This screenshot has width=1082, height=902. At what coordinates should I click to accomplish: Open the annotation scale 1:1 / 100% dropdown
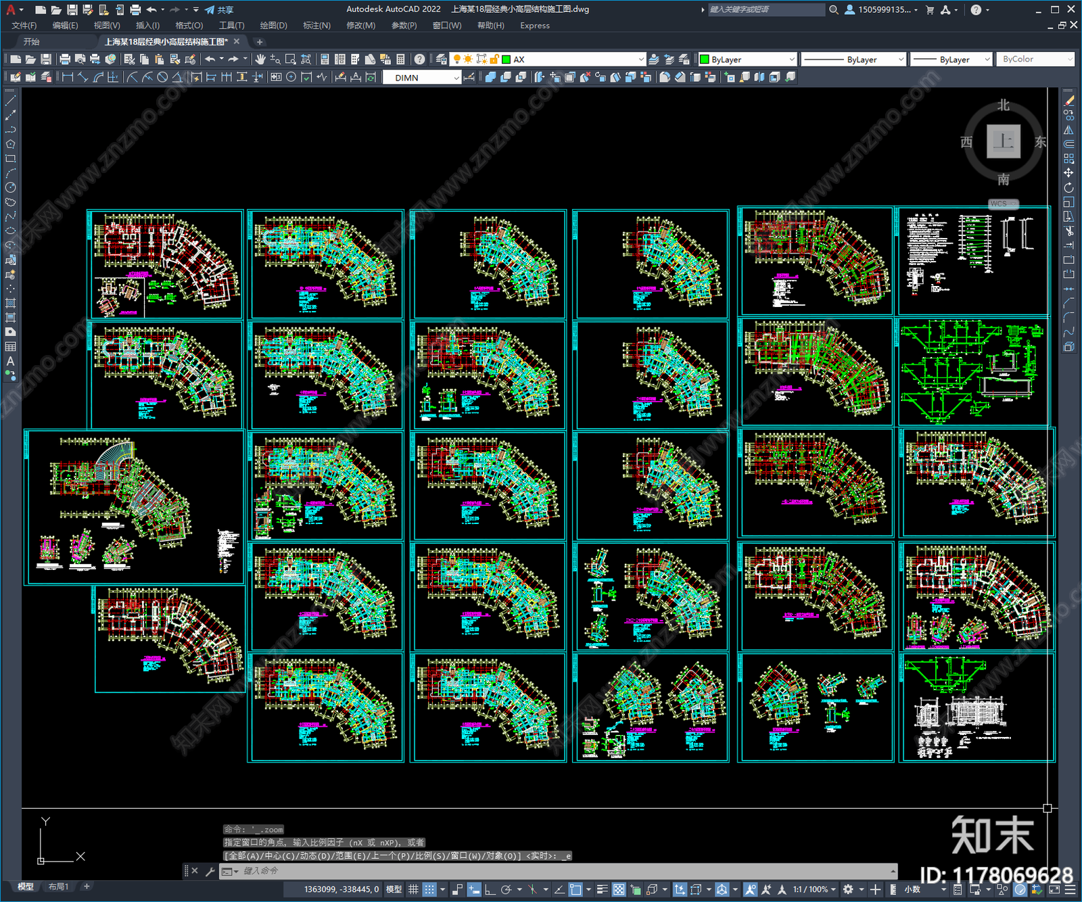pyautogui.click(x=814, y=889)
